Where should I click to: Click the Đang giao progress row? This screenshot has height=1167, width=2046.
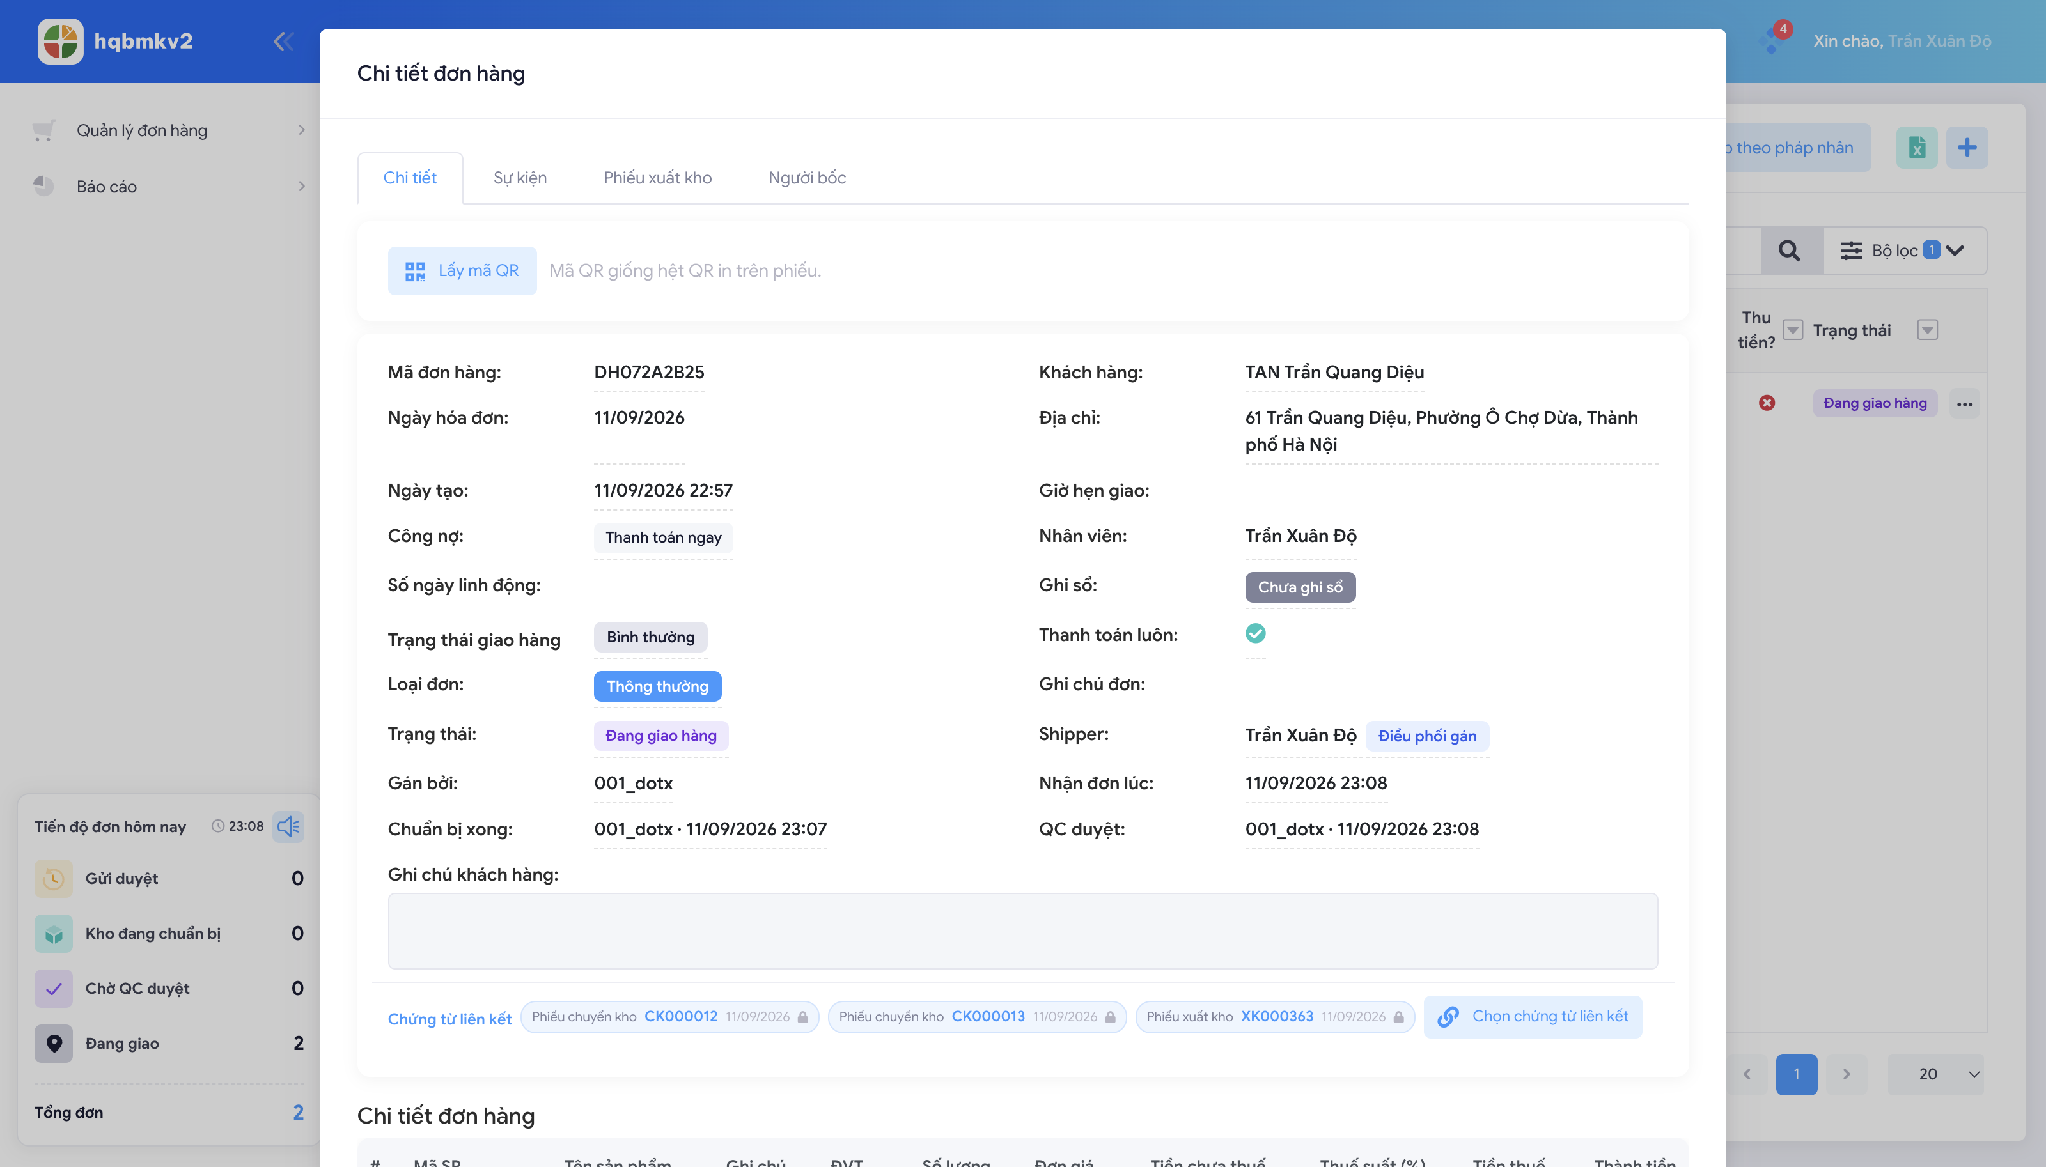pyautogui.click(x=169, y=1044)
